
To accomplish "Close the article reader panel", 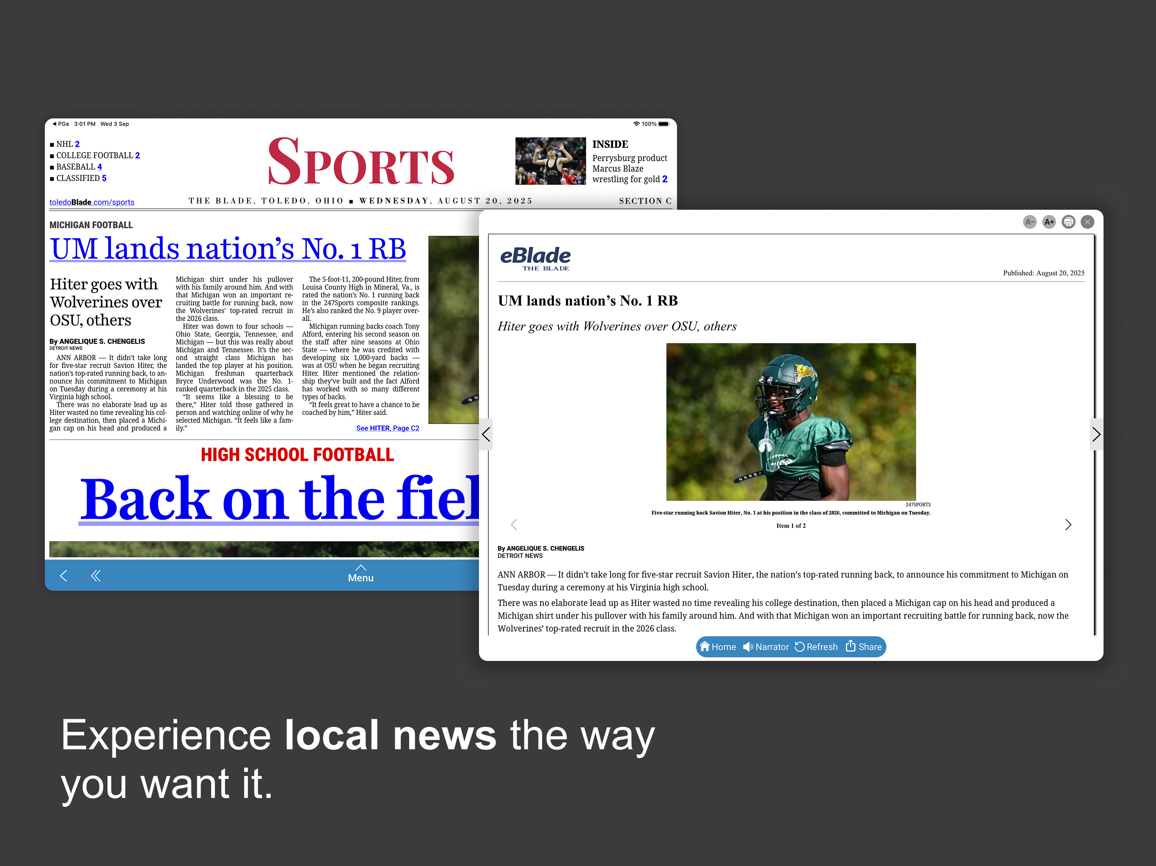I will point(1087,222).
